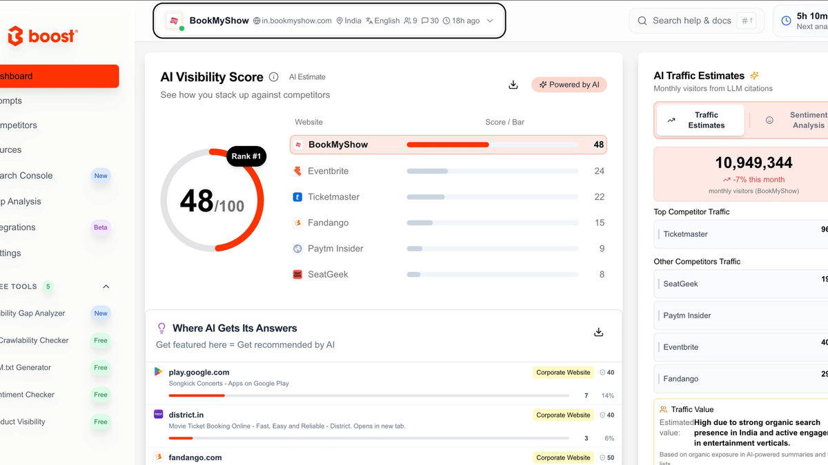The image size is (828, 465).
Task: Click the 48/100 score gauge
Action: [x=212, y=200]
